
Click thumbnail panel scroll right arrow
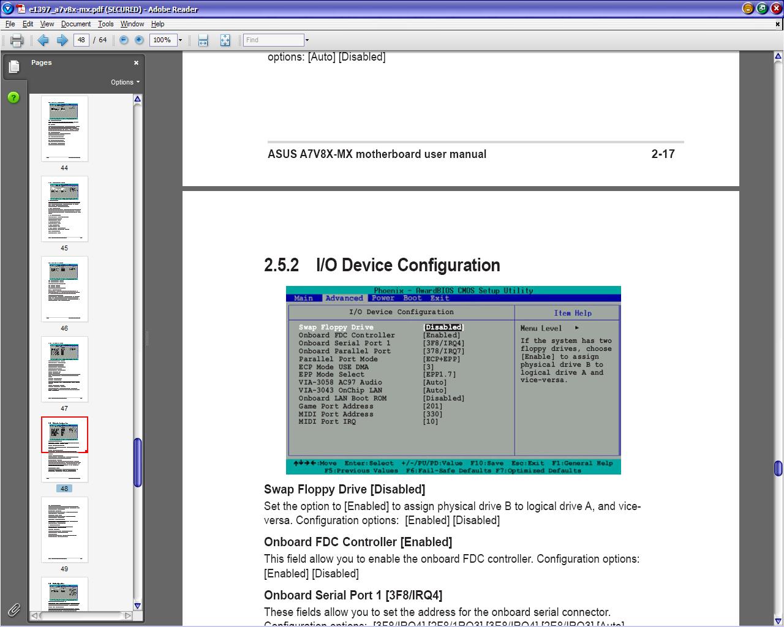127,615
